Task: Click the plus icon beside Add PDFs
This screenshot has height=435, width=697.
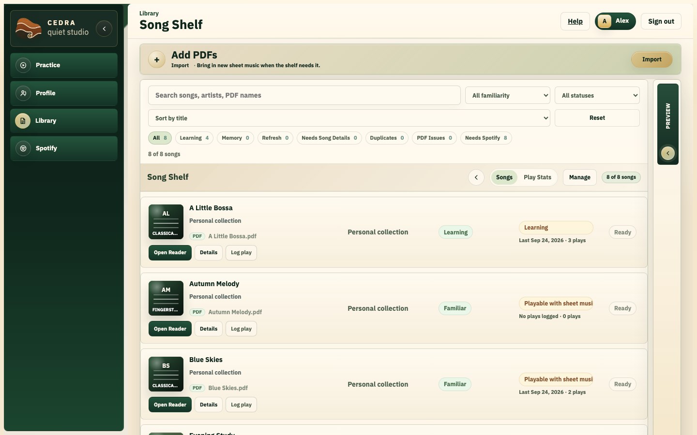Action: coord(156,59)
